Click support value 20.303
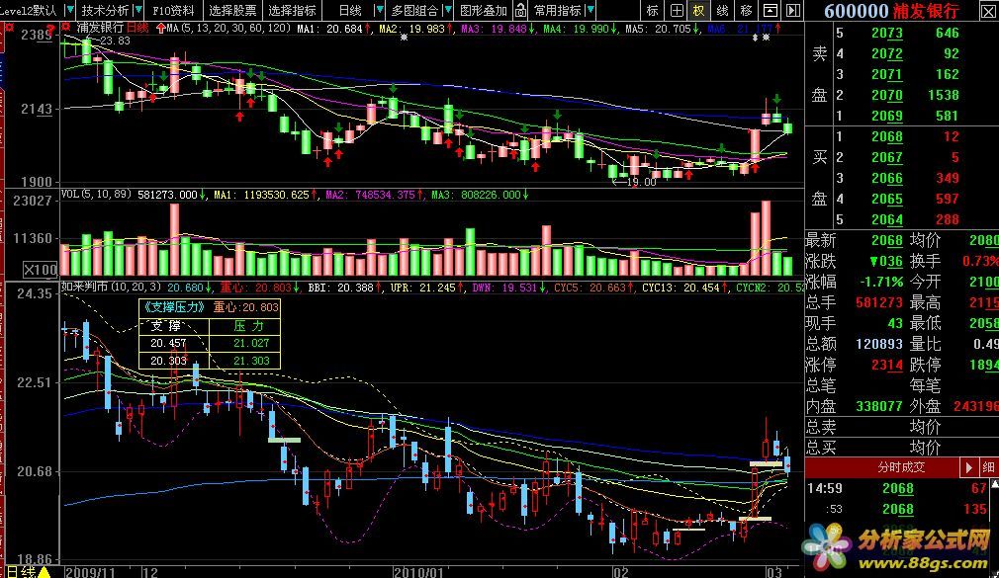999x578 pixels. click(168, 361)
